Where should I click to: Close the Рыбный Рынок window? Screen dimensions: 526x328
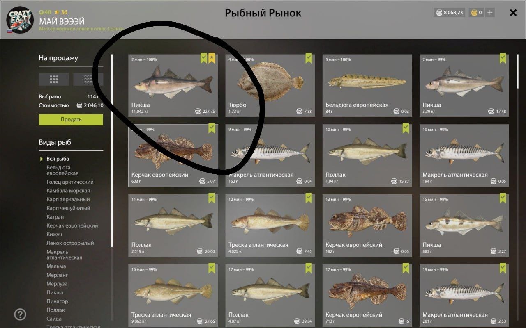(x=513, y=13)
